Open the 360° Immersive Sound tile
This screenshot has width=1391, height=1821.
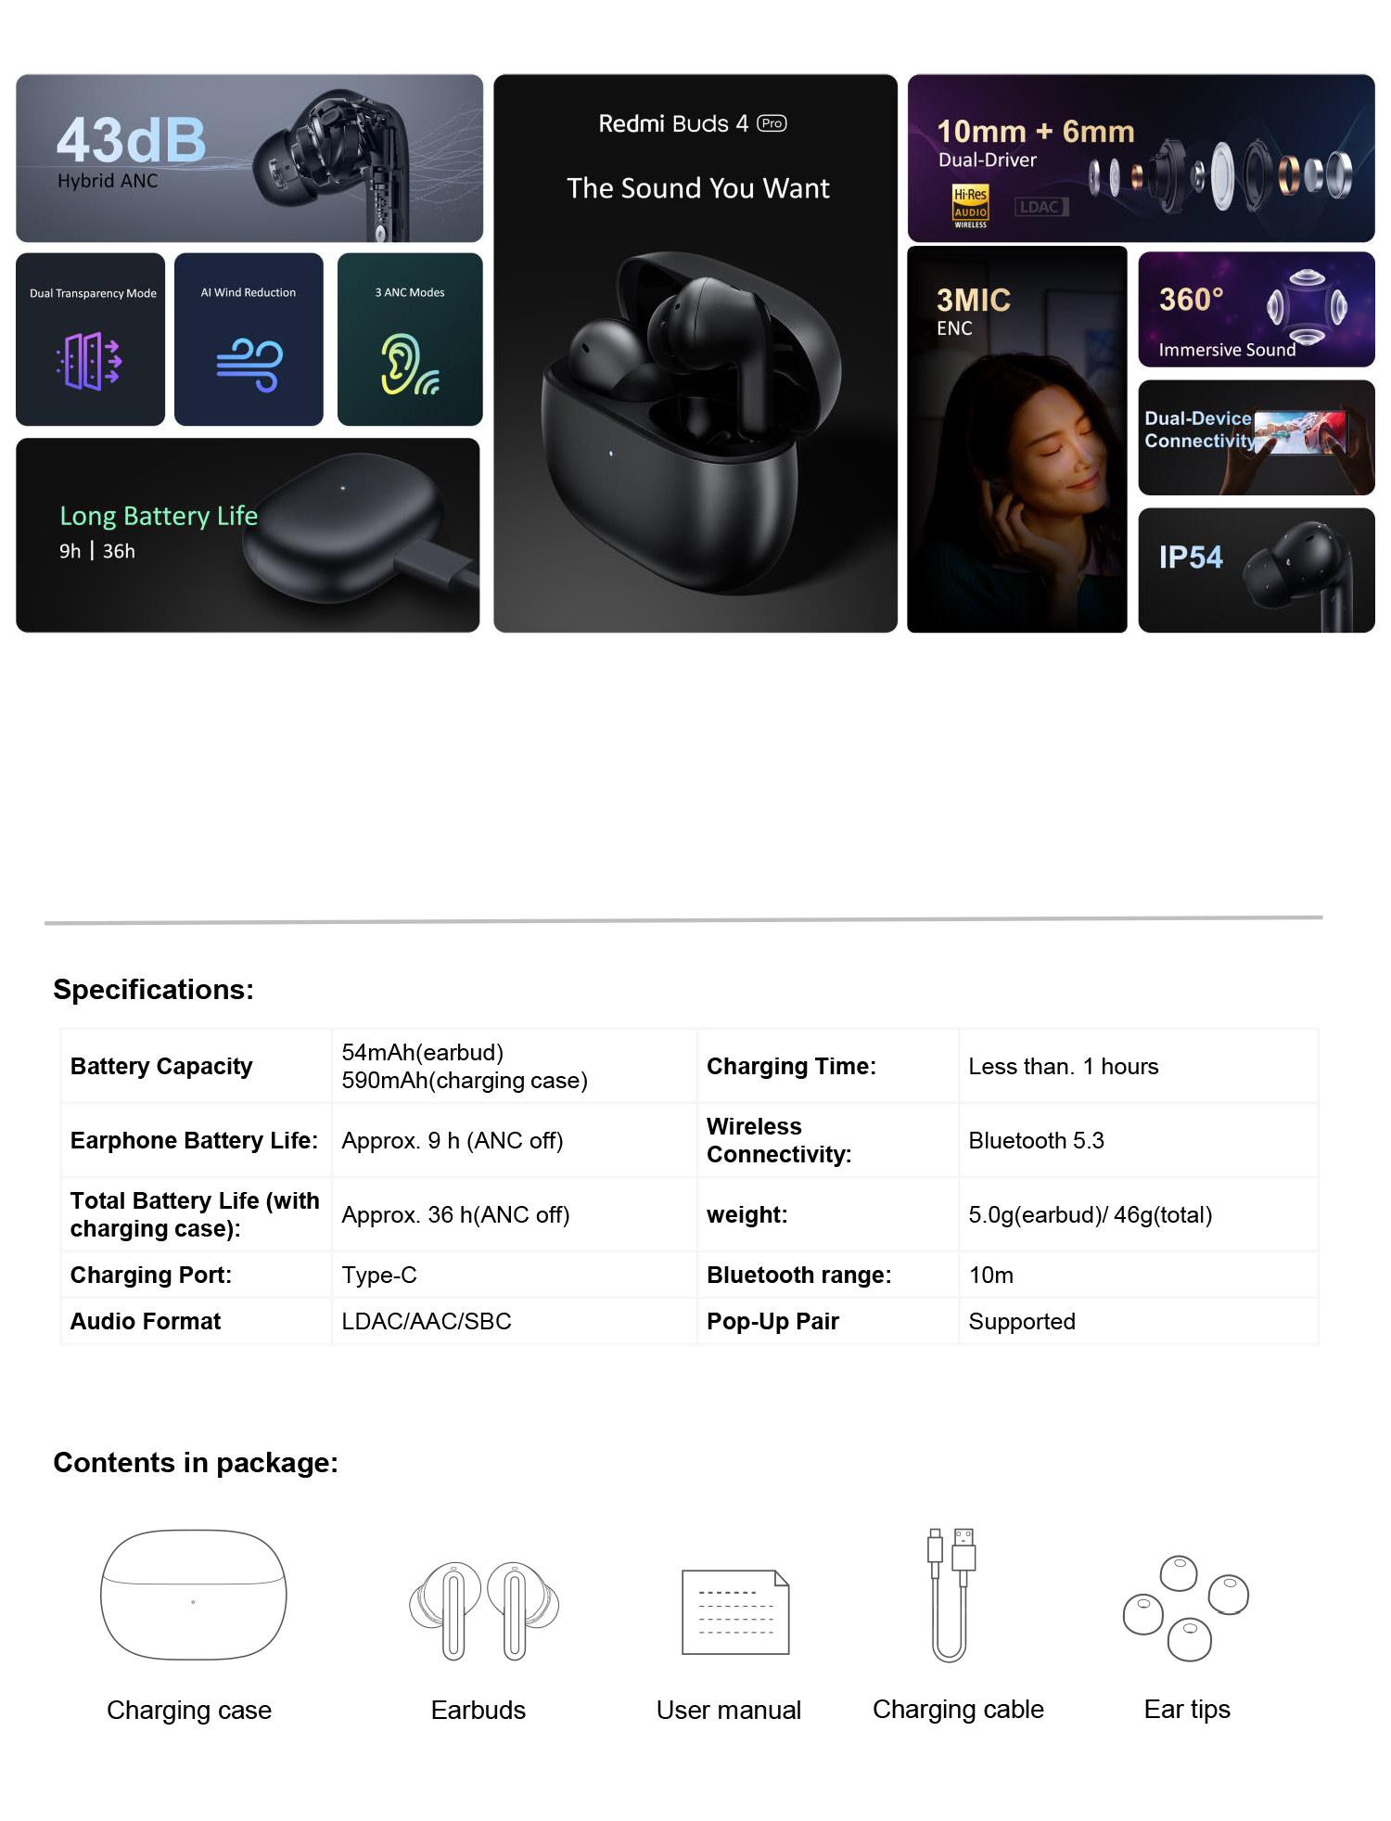click(x=1257, y=309)
